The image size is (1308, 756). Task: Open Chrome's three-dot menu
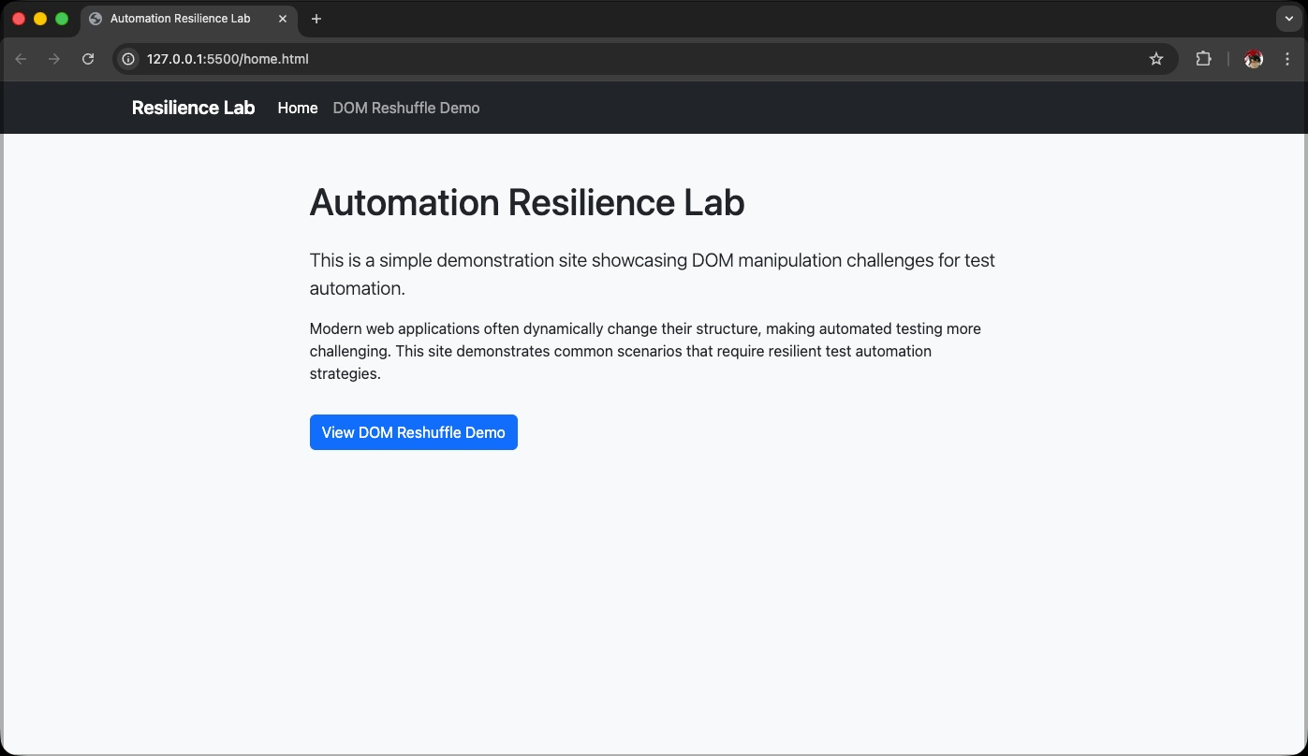click(x=1287, y=59)
